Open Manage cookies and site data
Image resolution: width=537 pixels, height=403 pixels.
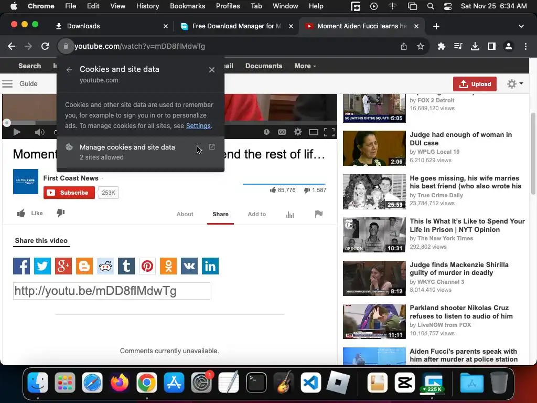(141, 152)
